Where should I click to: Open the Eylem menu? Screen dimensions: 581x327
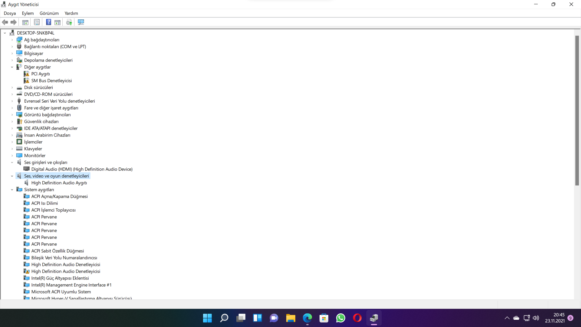click(28, 13)
